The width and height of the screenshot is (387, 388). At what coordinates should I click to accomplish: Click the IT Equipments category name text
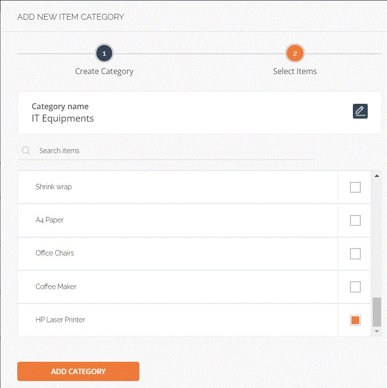coord(63,119)
